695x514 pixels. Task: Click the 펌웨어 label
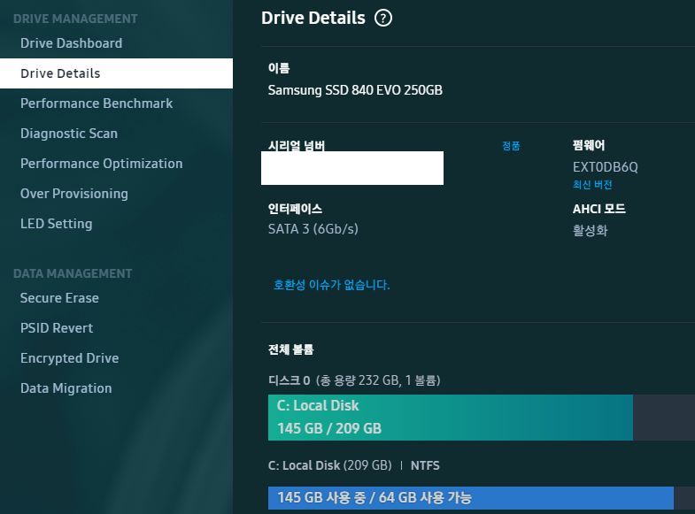tap(589, 145)
